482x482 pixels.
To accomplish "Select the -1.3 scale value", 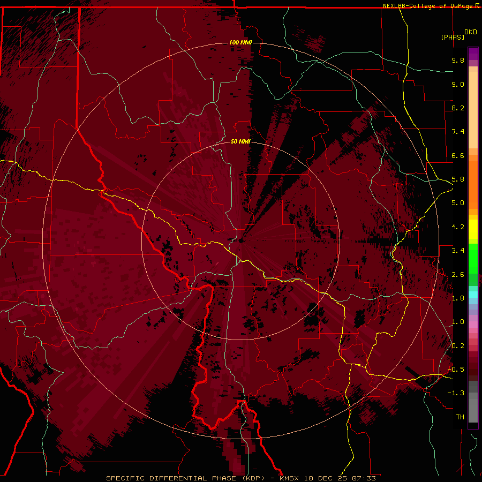I will point(456,393).
